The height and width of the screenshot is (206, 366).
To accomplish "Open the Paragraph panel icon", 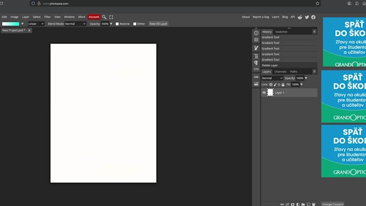I will click(x=256, y=63).
